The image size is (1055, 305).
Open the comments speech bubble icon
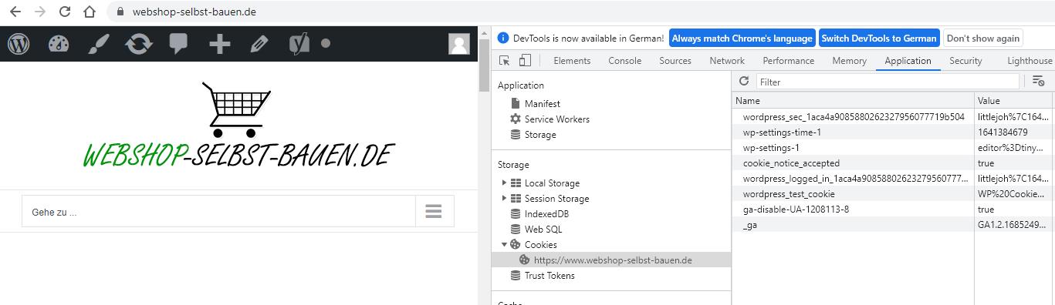click(179, 44)
